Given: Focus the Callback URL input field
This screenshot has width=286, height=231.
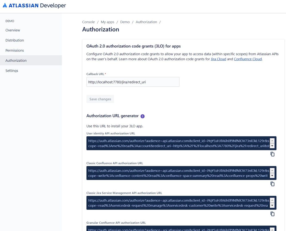Looking at the screenshot, I should point(133,82).
